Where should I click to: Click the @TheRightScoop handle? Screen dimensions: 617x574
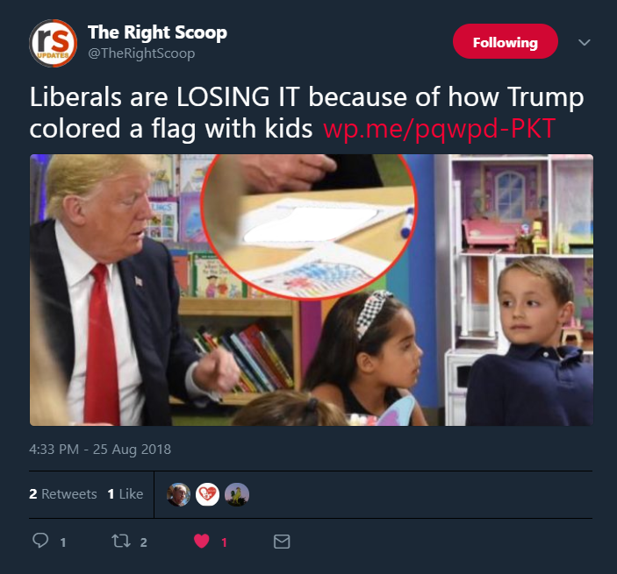tap(141, 53)
